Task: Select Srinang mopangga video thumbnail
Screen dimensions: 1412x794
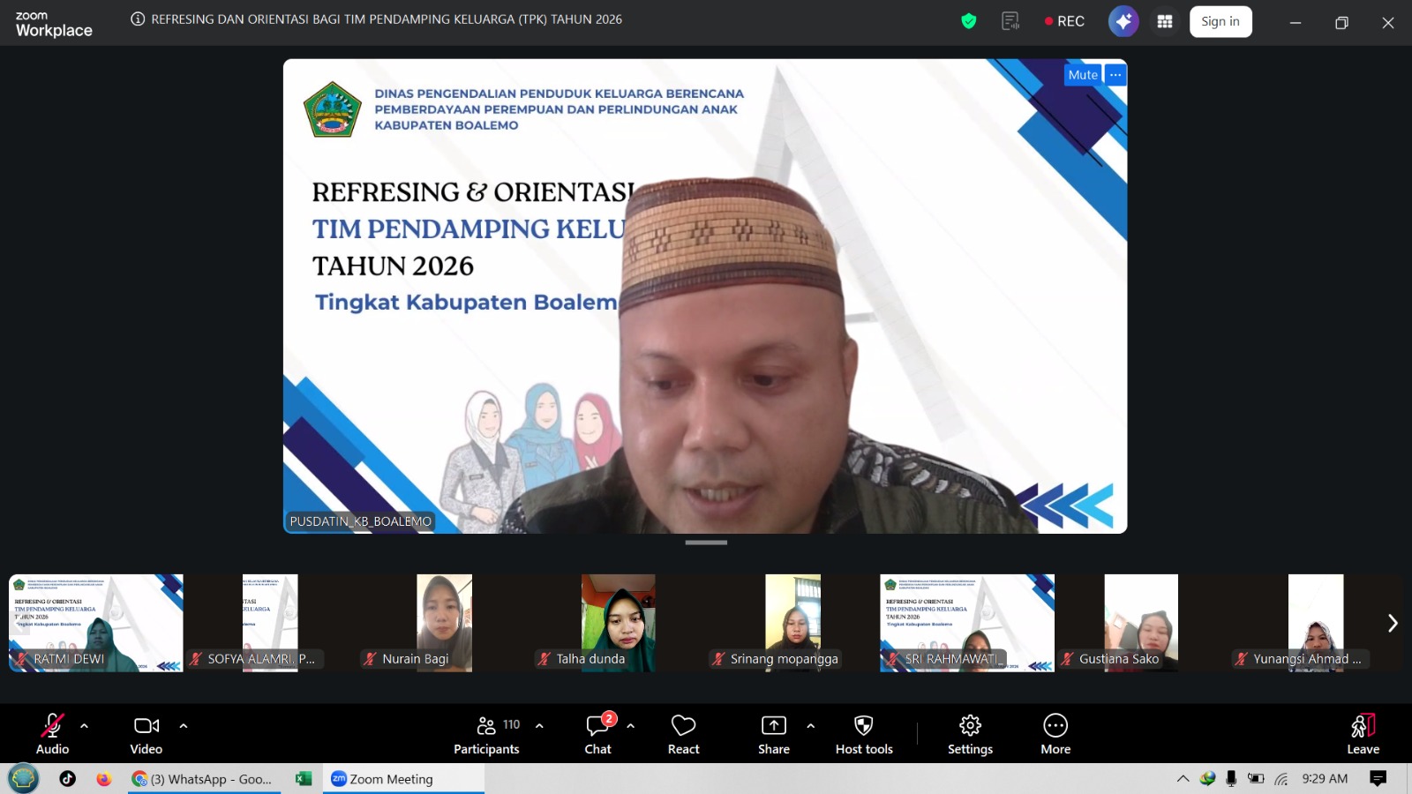Action: pos(792,623)
